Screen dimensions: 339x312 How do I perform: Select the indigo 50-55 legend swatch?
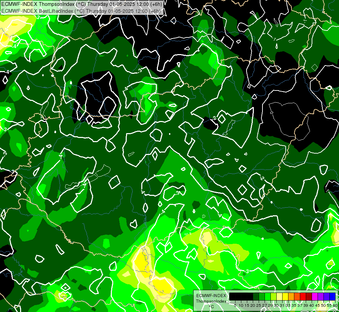pyautogui.click(x=327, y=296)
